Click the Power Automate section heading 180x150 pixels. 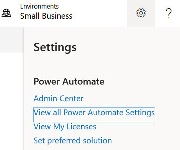click(69, 81)
